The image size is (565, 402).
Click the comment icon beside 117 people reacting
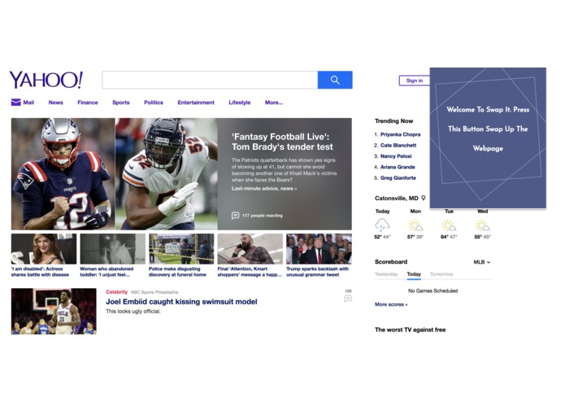point(235,216)
